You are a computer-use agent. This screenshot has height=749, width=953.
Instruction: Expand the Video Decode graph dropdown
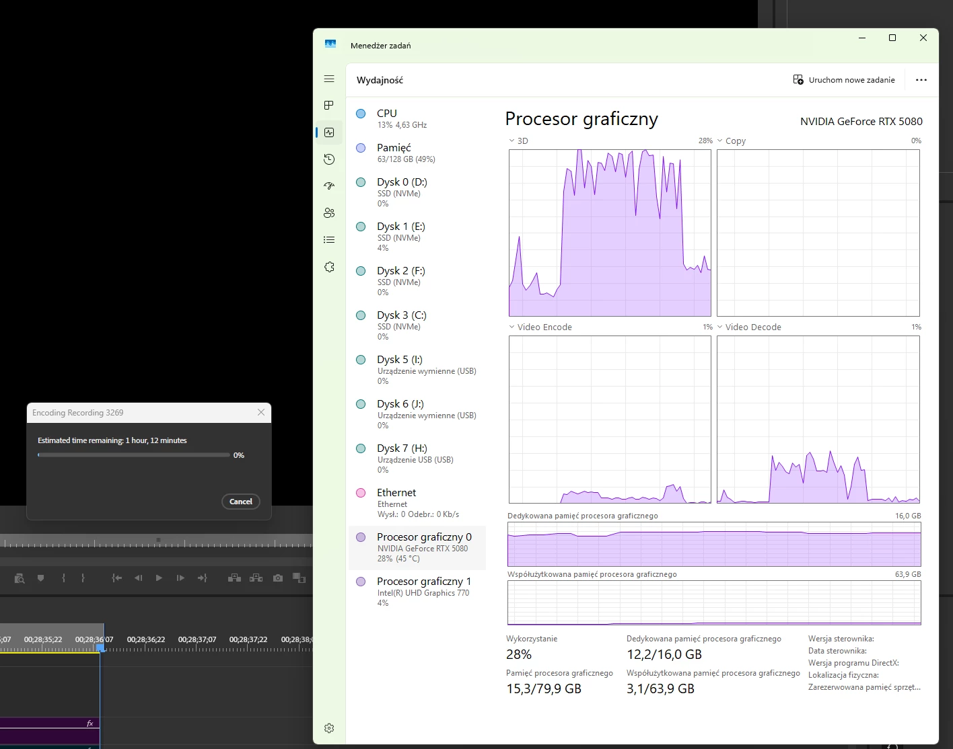(x=720, y=327)
